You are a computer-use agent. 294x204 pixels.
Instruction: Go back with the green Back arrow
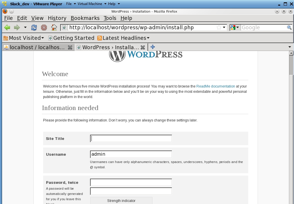7,28
